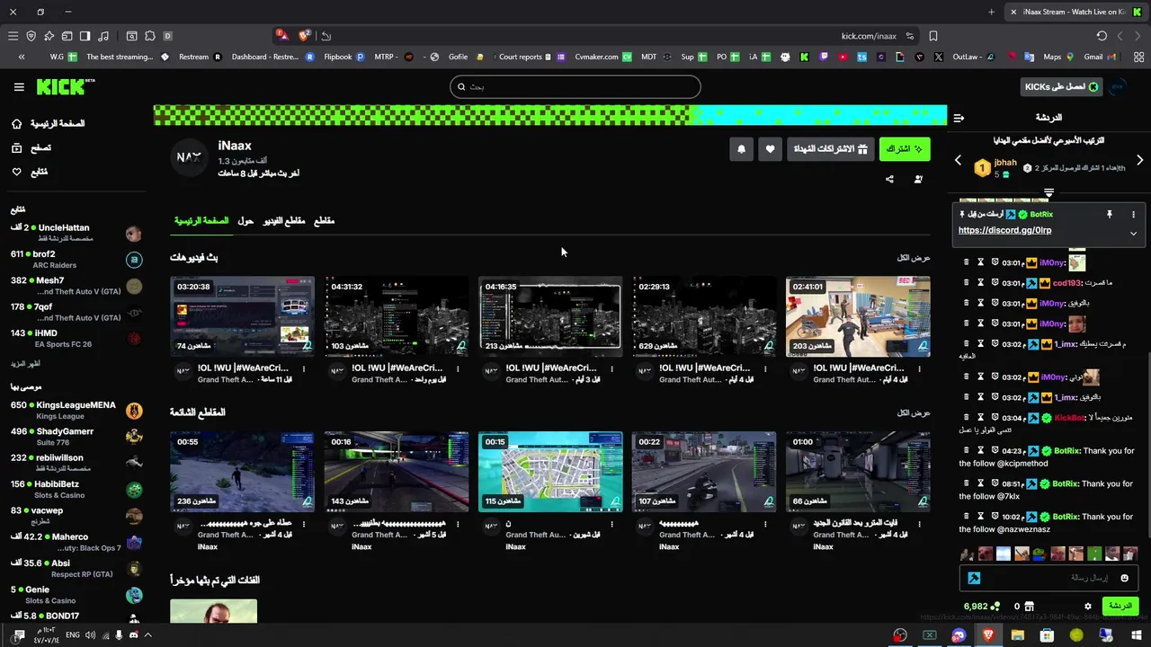Open pinned message three-dot options

click(1133, 215)
